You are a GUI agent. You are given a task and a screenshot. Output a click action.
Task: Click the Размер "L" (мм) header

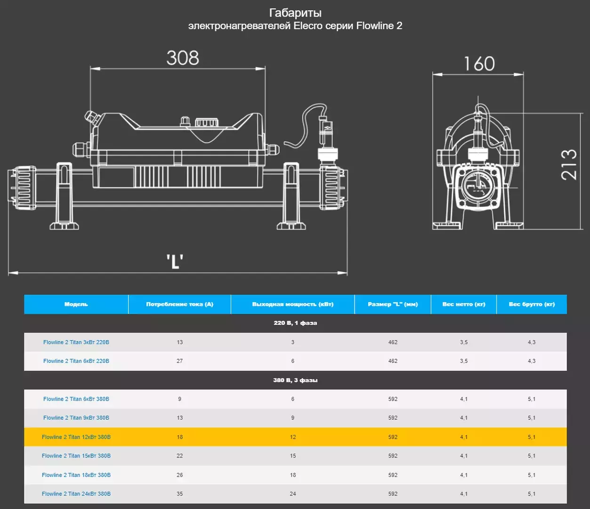click(x=393, y=304)
